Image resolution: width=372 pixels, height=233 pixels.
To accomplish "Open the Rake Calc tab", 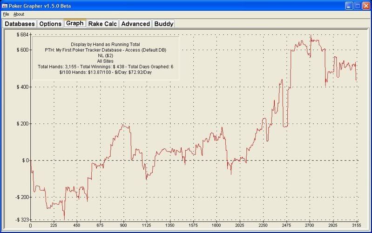I will (x=102, y=24).
